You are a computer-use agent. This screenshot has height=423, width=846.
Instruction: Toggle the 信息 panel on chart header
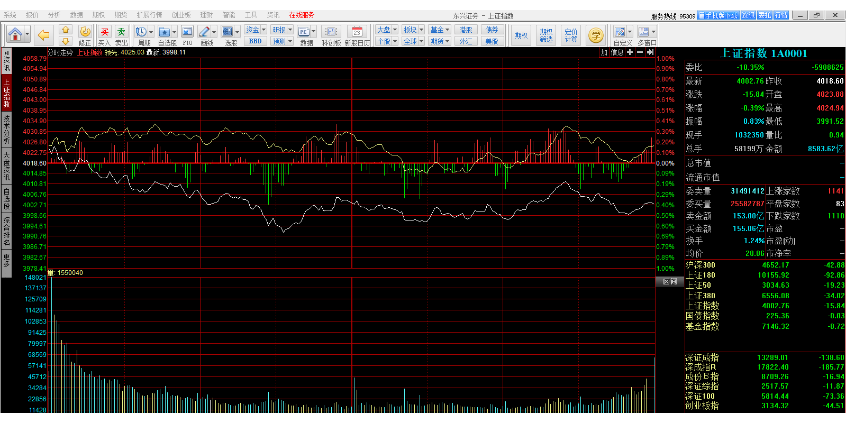(617, 52)
